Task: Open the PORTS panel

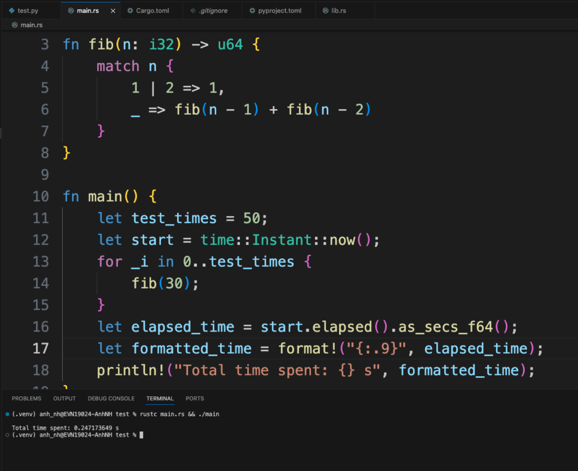Action: [194, 398]
